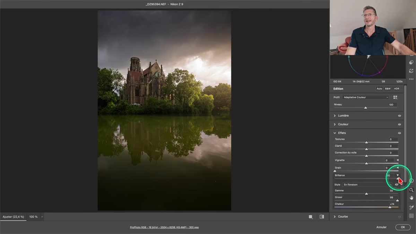Click the edit panel vertical scrollbar
Viewport: 416px width, 234px height.
405,133
